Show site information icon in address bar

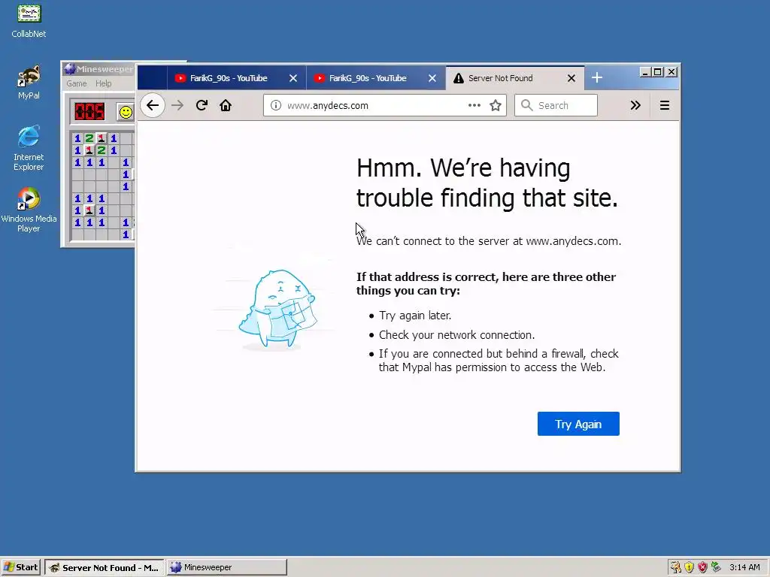[276, 105]
